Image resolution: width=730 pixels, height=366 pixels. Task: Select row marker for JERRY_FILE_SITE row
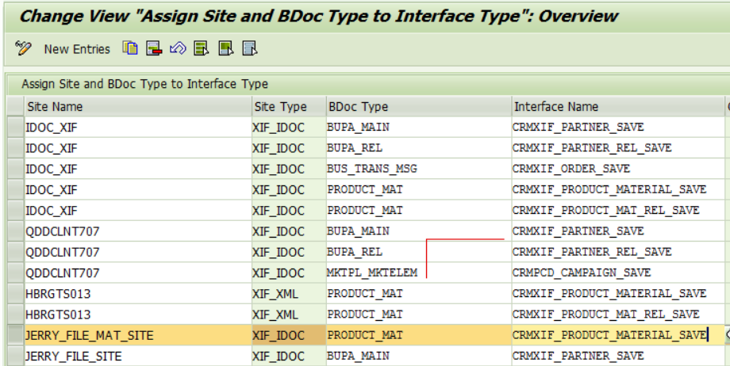(x=15, y=356)
